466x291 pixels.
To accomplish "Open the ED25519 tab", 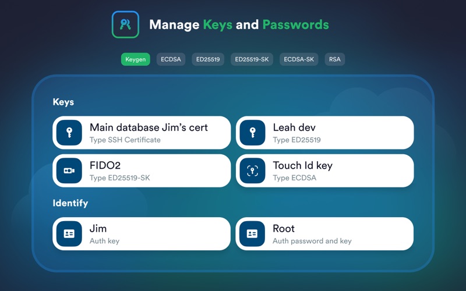I will [x=208, y=59].
